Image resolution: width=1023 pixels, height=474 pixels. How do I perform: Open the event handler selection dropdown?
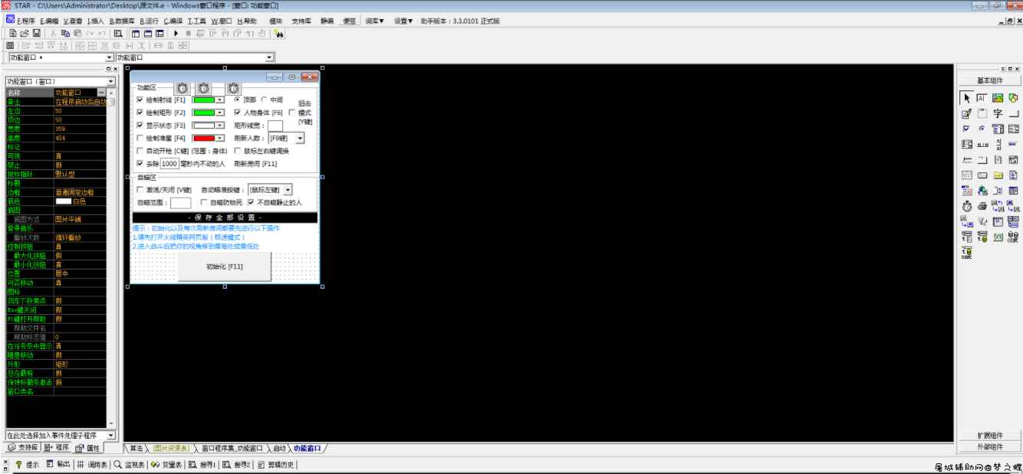[x=110, y=436]
